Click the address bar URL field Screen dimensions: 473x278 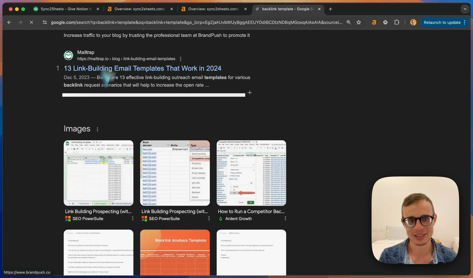click(x=197, y=22)
